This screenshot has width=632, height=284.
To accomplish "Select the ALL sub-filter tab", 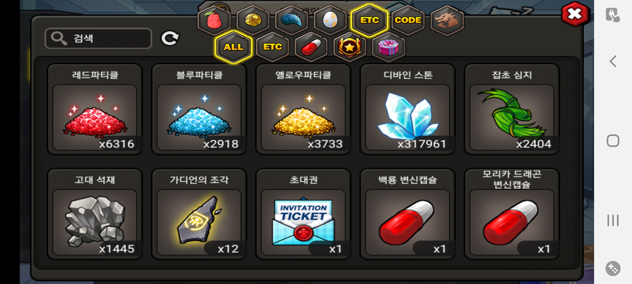I will tap(234, 47).
